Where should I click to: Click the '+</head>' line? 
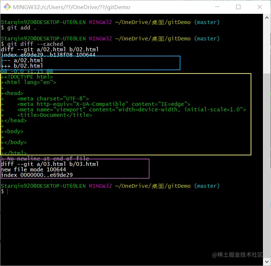[14, 120]
